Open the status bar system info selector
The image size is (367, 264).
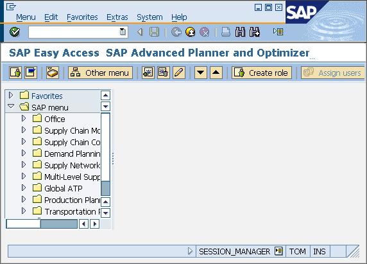278,251
